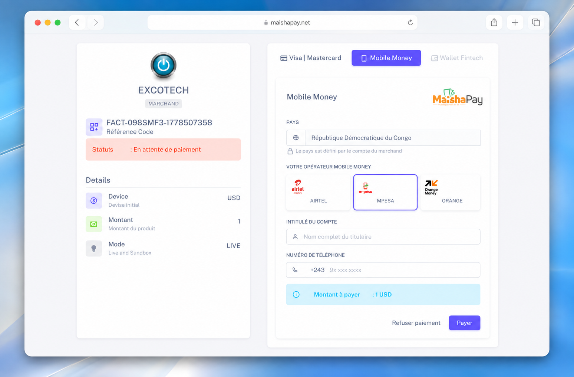
Task: Click the Safari forward arrow
Action: pos(96,23)
